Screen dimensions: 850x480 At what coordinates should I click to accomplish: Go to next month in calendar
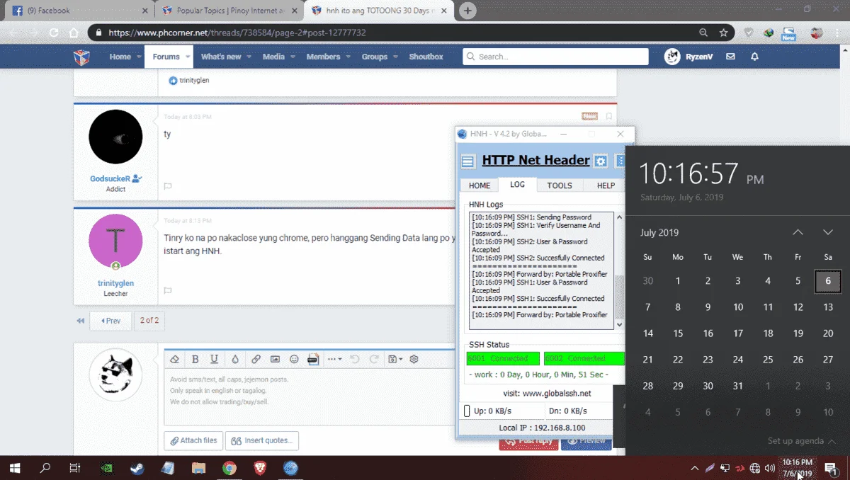pyautogui.click(x=827, y=232)
